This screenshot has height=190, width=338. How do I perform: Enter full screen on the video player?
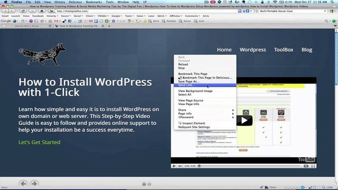(x=313, y=166)
